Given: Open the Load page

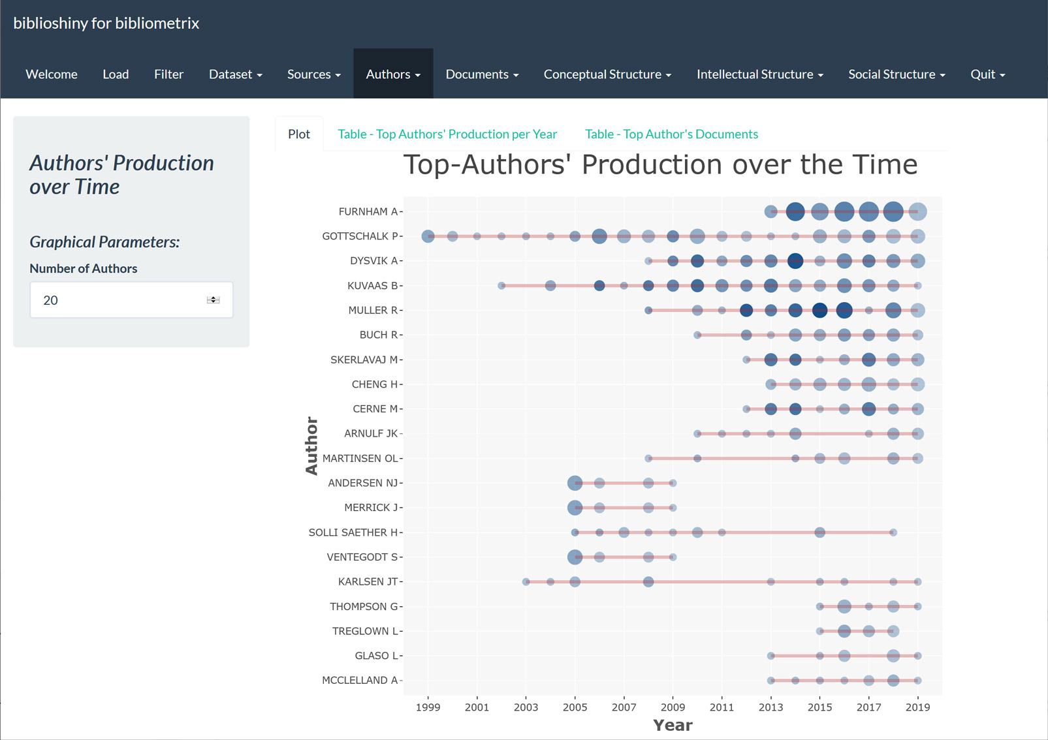Looking at the screenshot, I should click(x=116, y=74).
